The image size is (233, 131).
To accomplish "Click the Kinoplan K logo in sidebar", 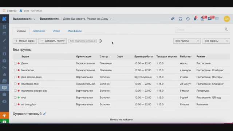I will point(4,19).
